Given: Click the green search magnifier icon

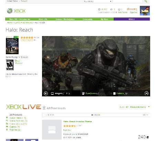Looking at the screenshot, I should pos(146,1).
